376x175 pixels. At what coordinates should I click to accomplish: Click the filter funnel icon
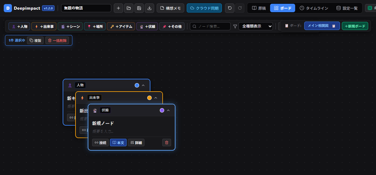[x=235, y=27]
